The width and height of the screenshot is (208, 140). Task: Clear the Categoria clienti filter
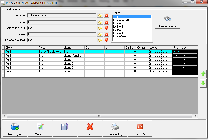107,28
